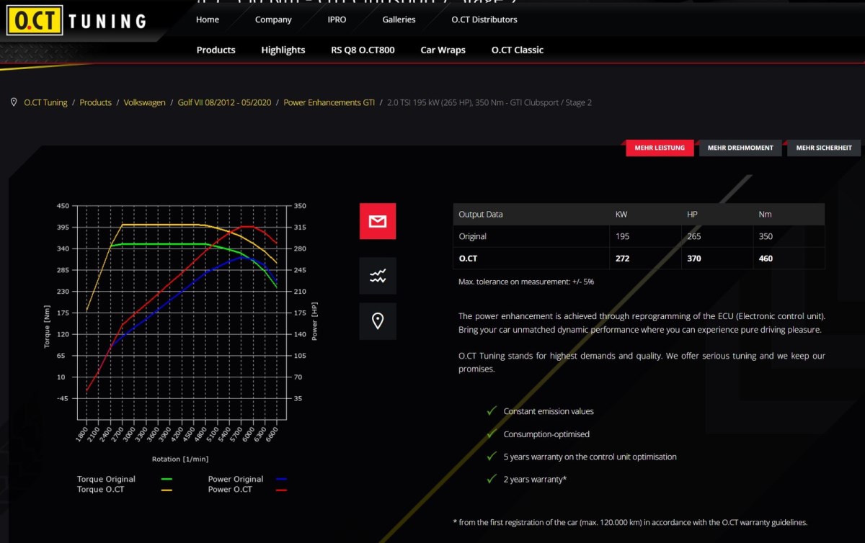Click the green Torque Original legend swatch

point(167,480)
